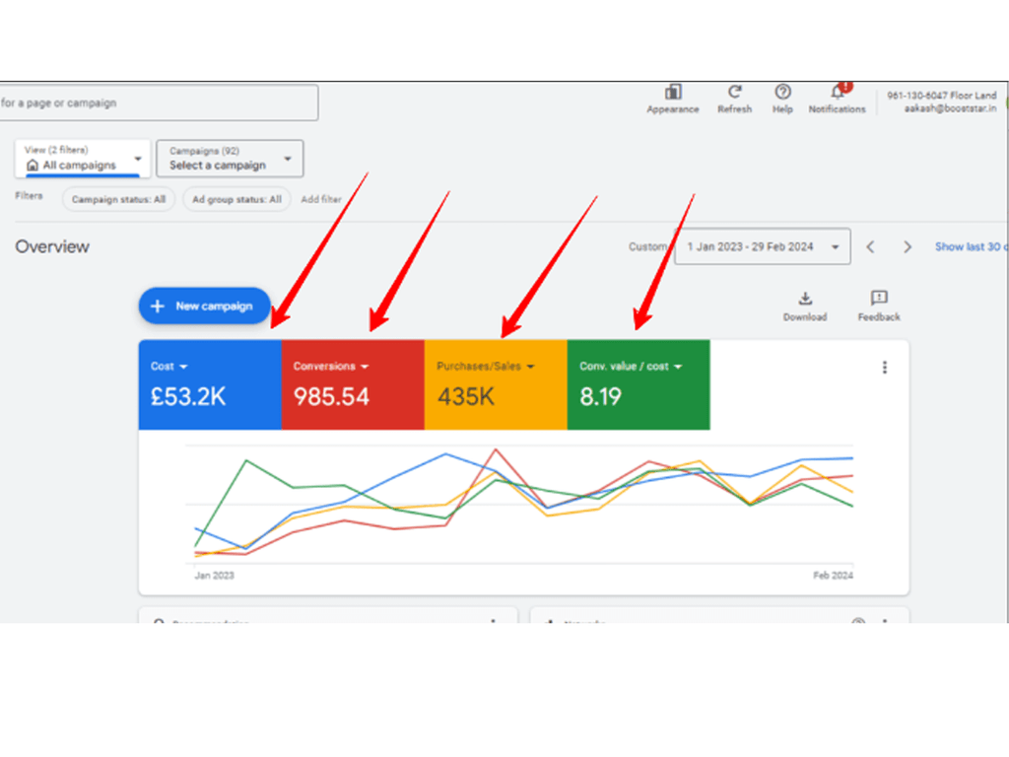The image size is (1009, 757).
Task: Open the Help icon
Action: coord(782,93)
